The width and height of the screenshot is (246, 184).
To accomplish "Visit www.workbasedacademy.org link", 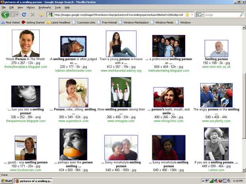I will click(x=121, y=70).
